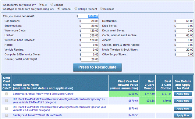Edit the Vehicle Renters amount field
Viewport: 195px width, 119px height.
(x=90, y=50)
